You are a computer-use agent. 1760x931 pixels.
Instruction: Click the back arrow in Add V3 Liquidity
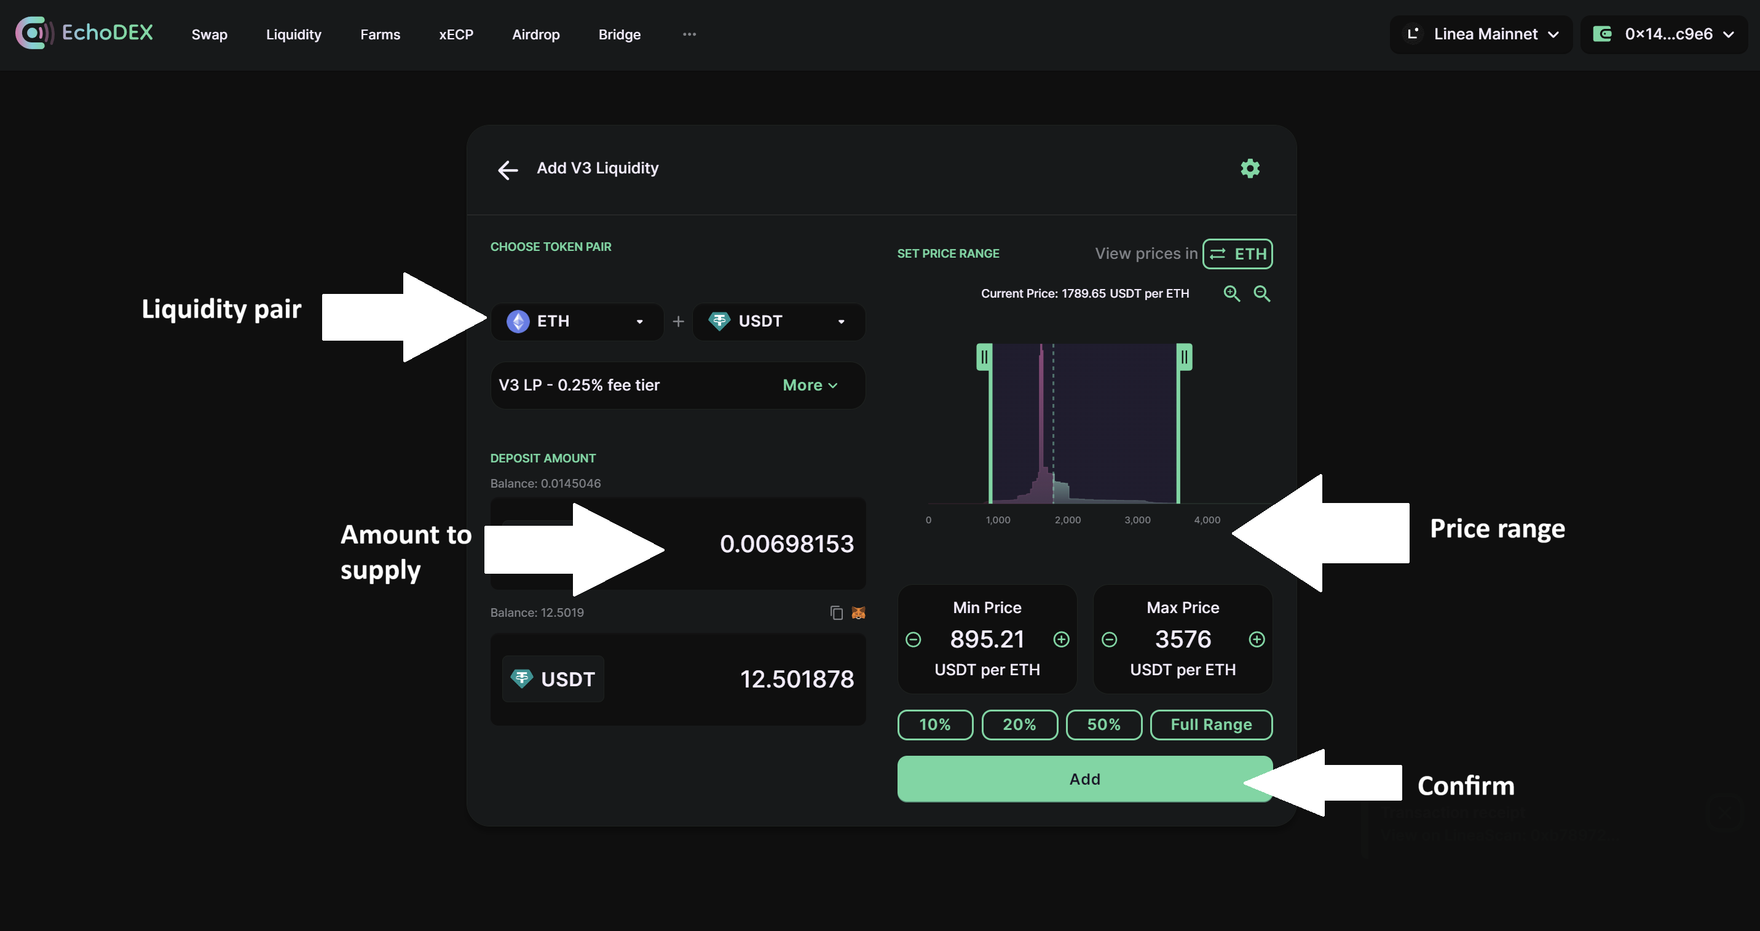(x=508, y=170)
